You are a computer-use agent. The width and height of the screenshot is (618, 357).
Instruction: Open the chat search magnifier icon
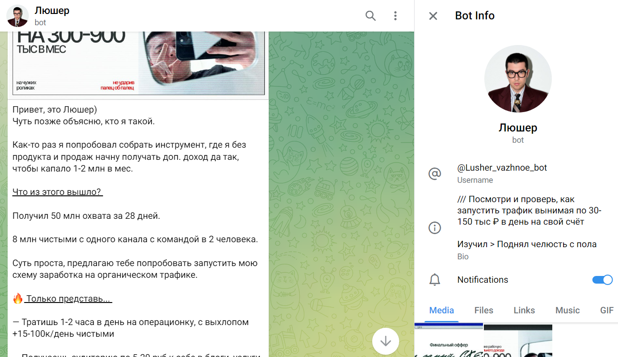(370, 16)
